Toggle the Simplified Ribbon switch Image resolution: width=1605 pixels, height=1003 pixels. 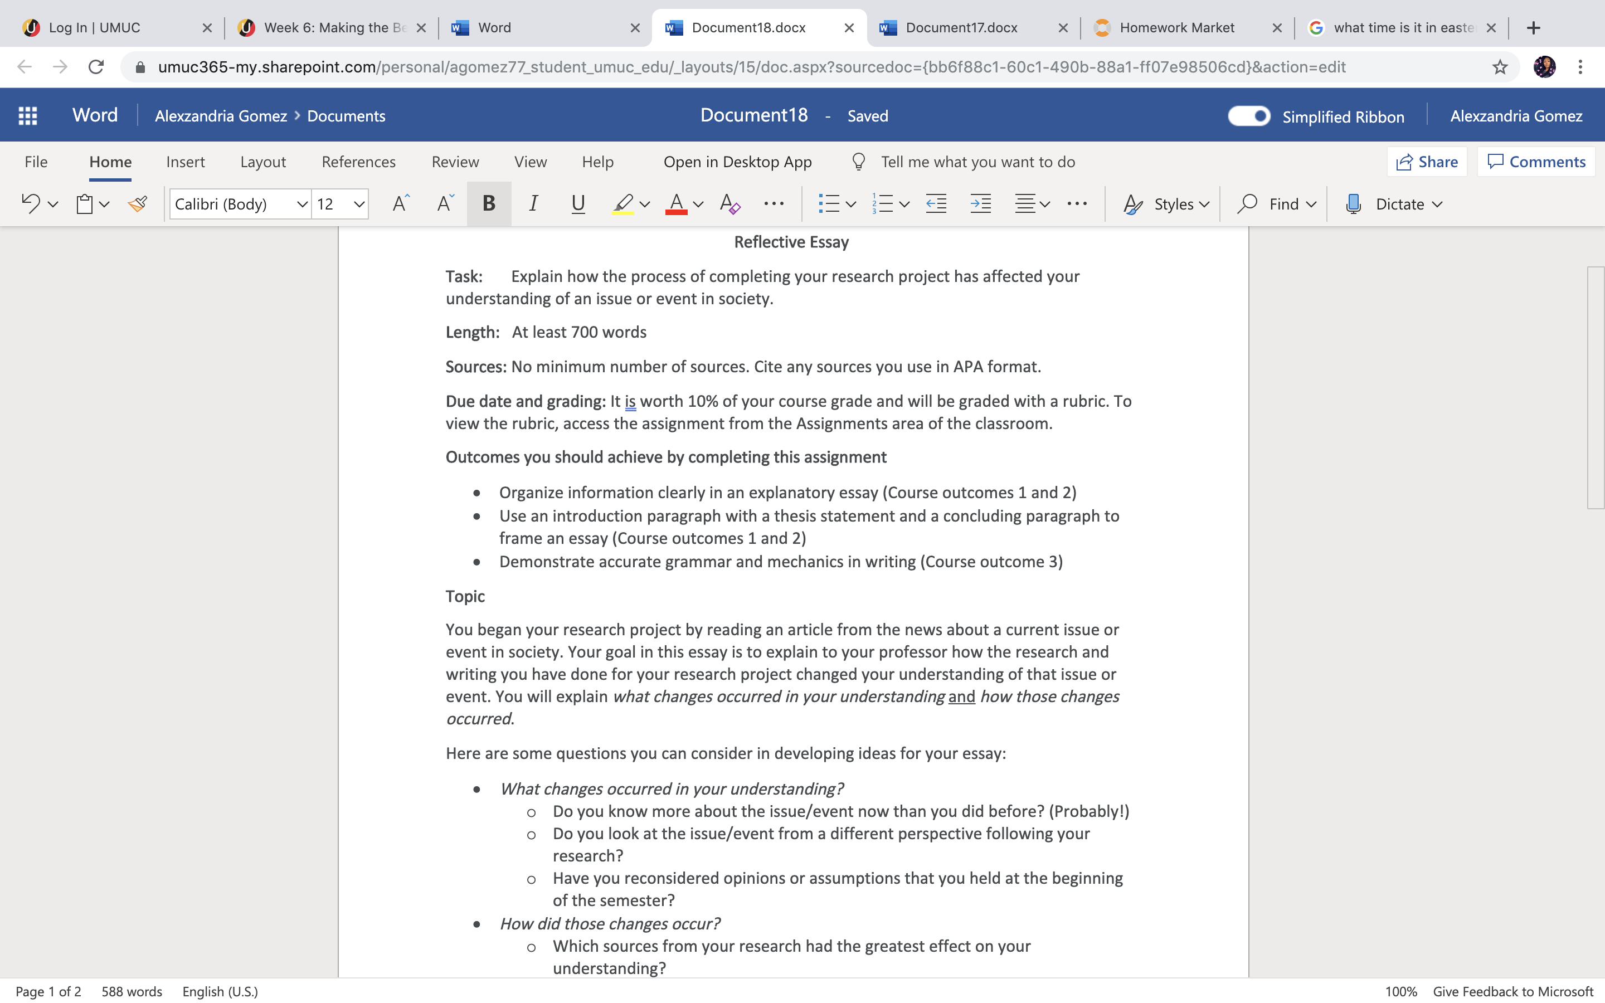click(1249, 116)
